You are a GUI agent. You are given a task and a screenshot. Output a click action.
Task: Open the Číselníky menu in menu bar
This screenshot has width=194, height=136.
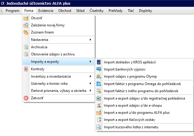(x=96, y=11)
